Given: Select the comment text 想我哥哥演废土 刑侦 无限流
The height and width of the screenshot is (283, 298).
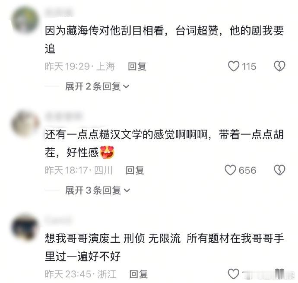Looking at the screenshot, I should [x=113, y=238].
